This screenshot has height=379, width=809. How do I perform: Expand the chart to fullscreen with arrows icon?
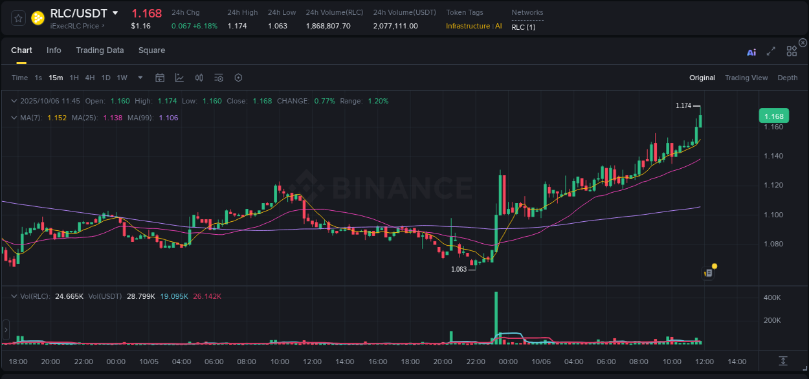pyautogui.click(x=771, y=51)
